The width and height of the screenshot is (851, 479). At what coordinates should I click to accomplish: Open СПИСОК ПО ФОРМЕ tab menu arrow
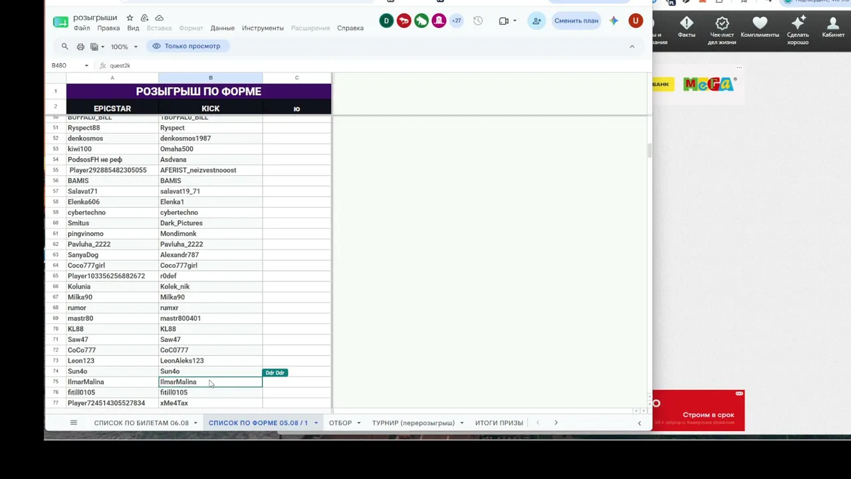coord(316,423)
